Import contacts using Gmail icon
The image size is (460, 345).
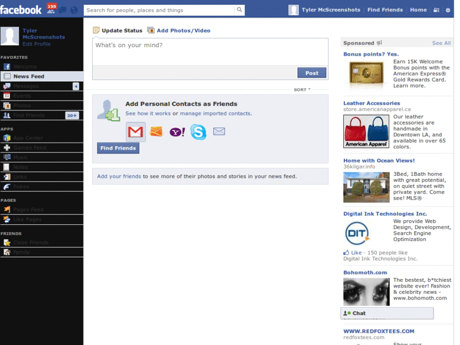pos(136,132)
